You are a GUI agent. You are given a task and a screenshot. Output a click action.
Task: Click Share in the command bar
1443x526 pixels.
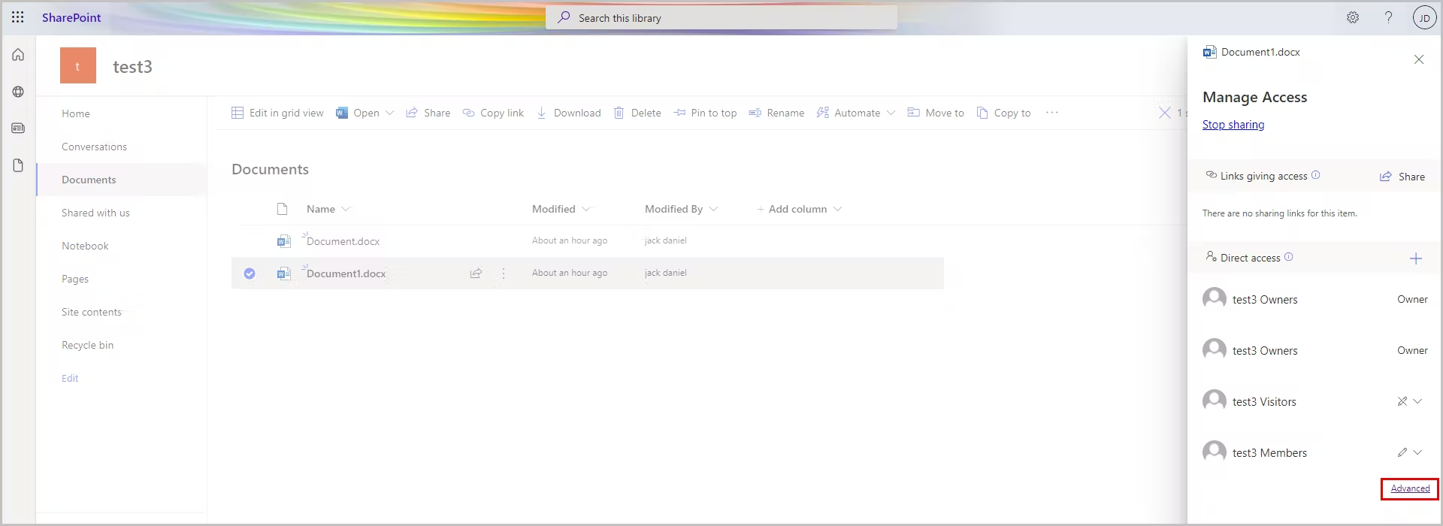pyautogui.click(x=428, y=113)
